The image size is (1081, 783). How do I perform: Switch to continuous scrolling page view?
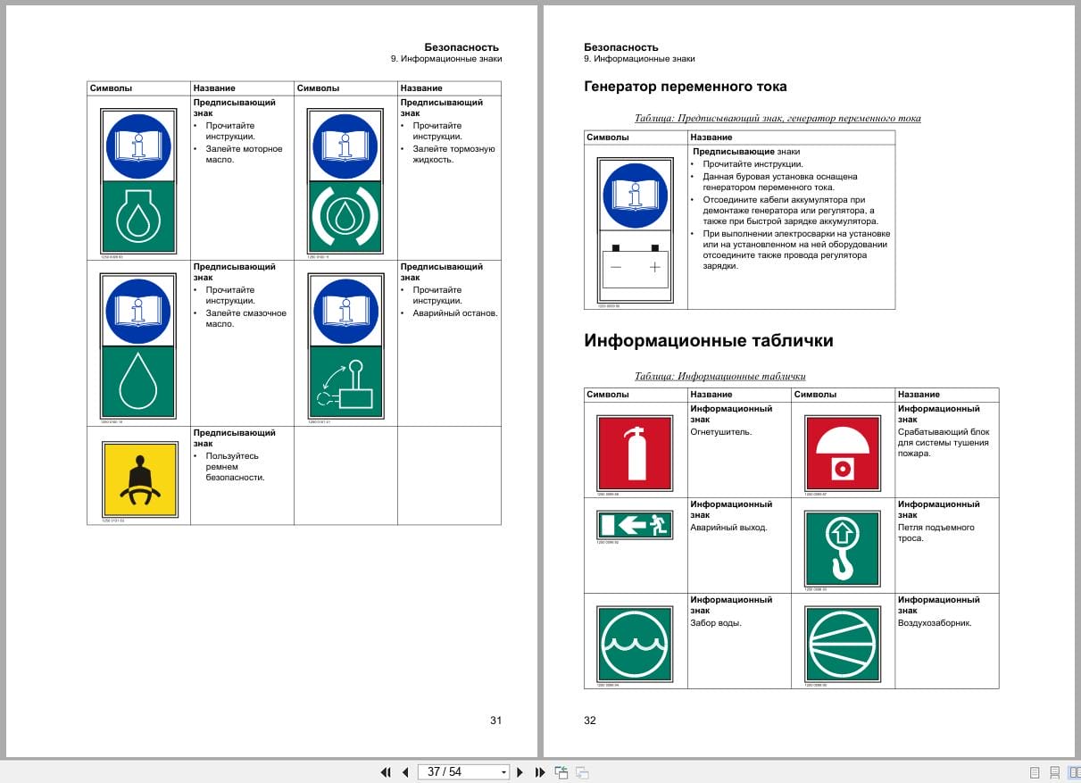(1054, 772)
